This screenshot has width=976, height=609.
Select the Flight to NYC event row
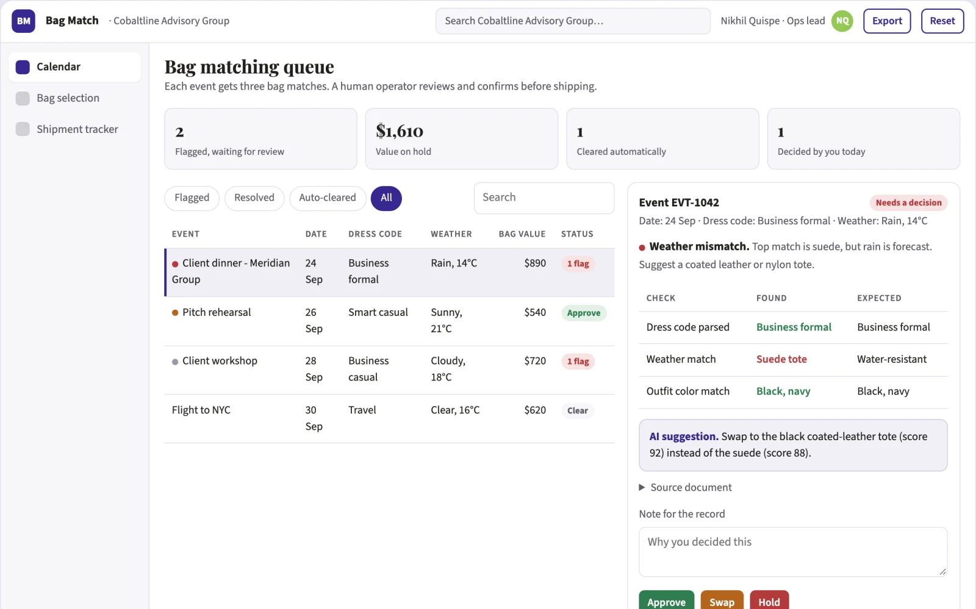pyautogui.click(x=390, y=419)
